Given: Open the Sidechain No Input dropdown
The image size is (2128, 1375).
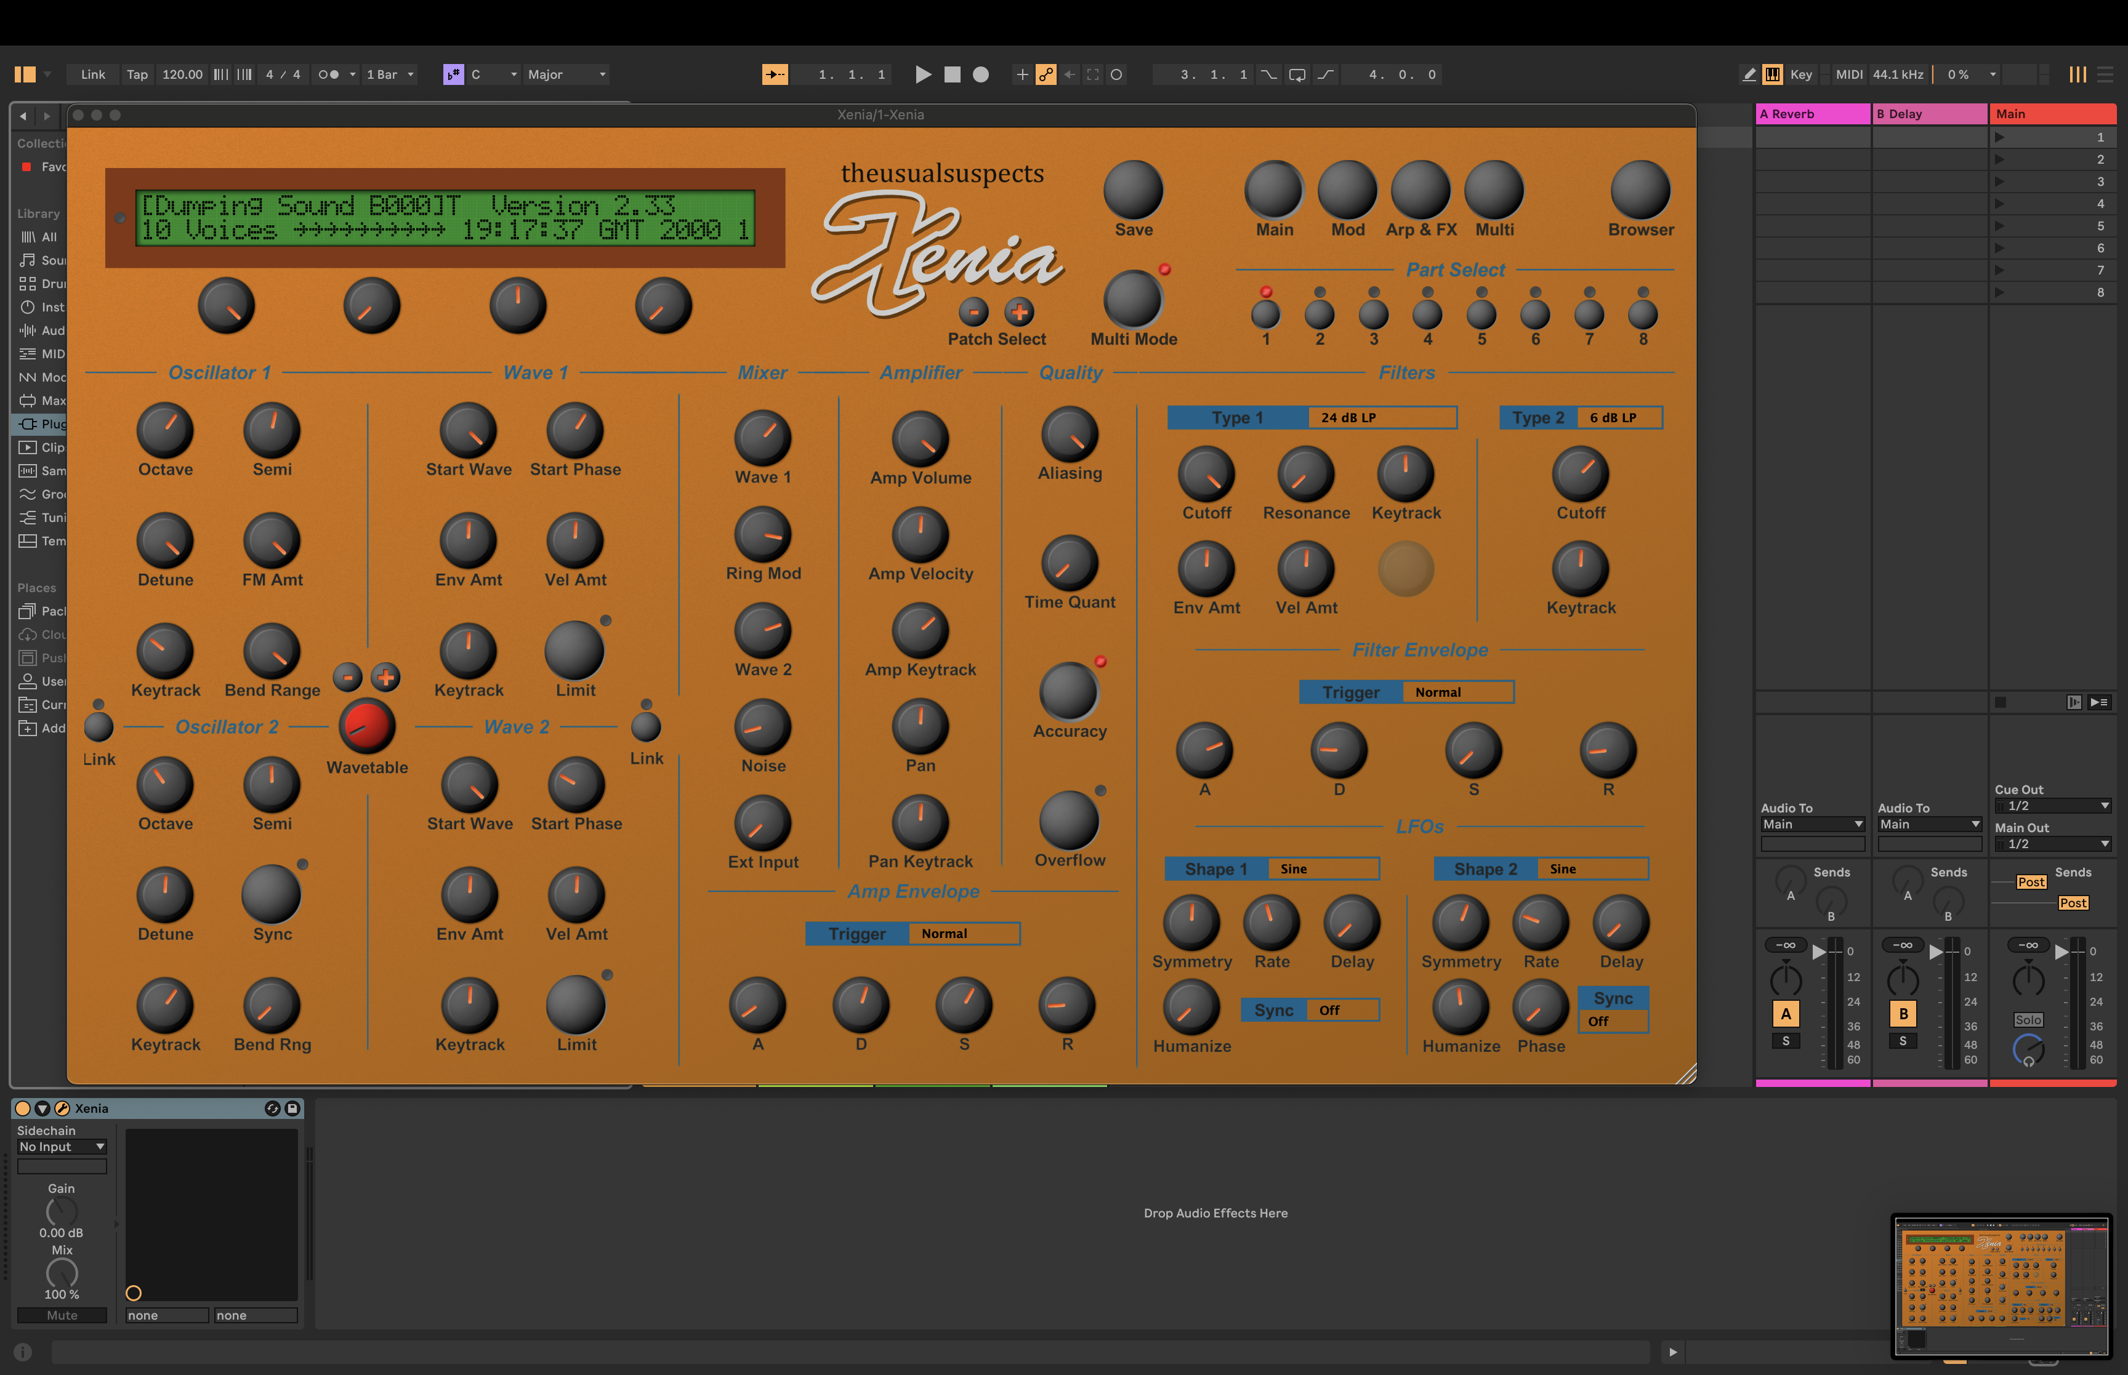Looking at the screenshot, I should click(62, 1147).
